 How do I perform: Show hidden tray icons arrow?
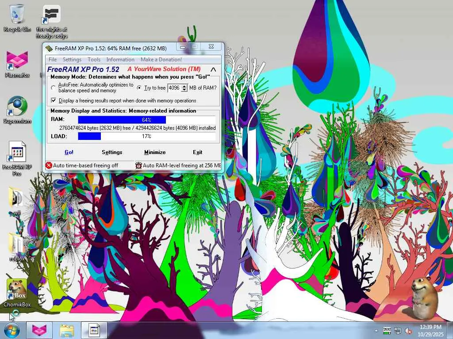376,331
